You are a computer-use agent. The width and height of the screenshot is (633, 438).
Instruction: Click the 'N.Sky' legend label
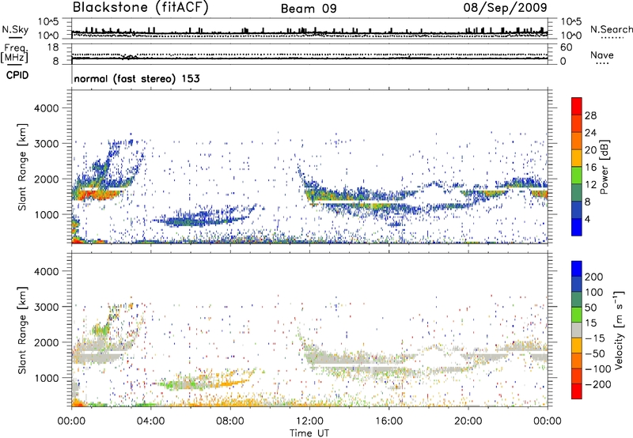pyautogui.click(x=15, y=29)
